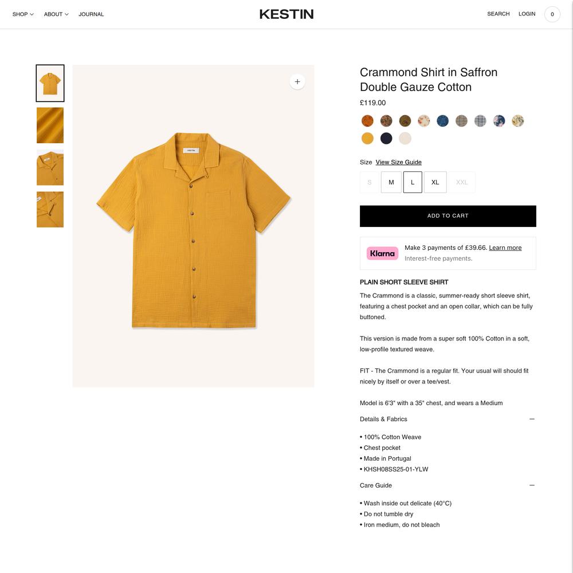Screen dimensions: 573x573
Task: Show the fabric close-up thumbnail
Action: coord(50,125)
